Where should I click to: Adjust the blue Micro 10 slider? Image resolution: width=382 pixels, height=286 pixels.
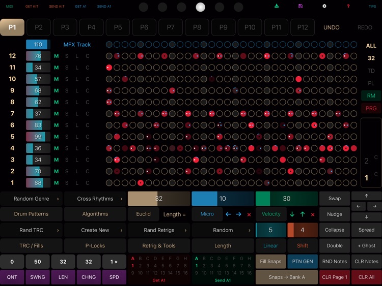click(223, 199)
